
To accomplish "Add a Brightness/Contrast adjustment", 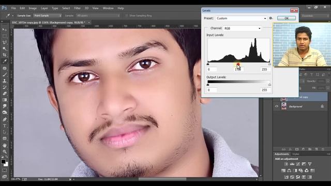I will pyautogui.click(x=286, y=164).
